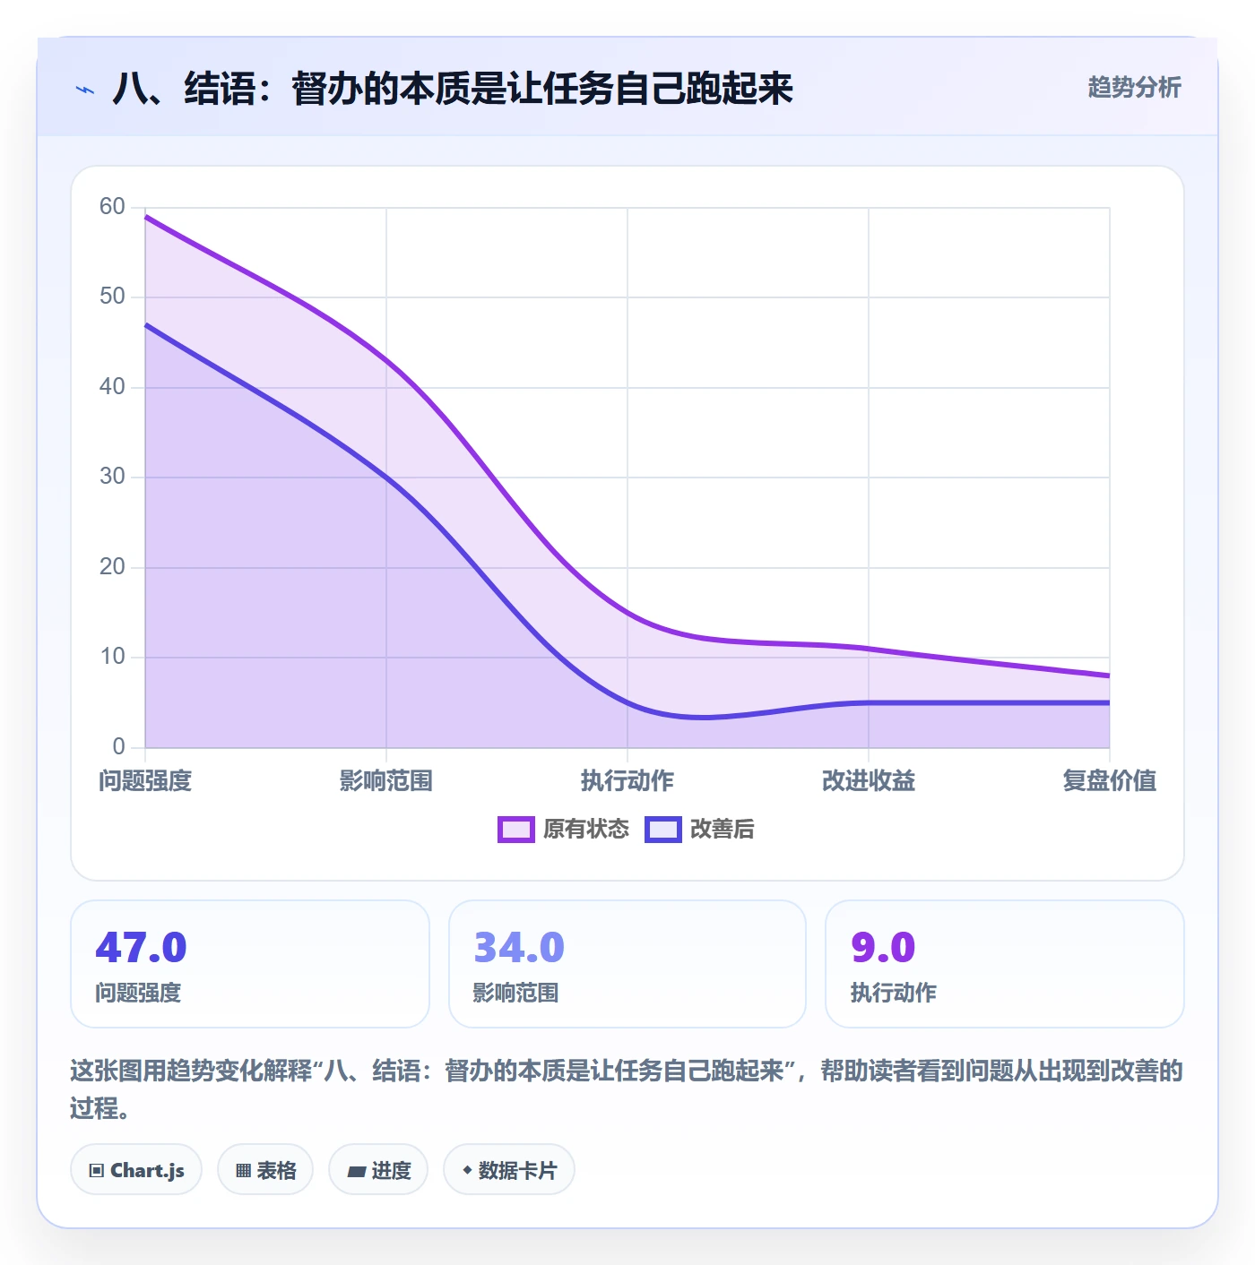Viewport: 1255px width, 1265px height.
Task: Click the 改进收益 x-axis label
Action: (x=869, y=781)
